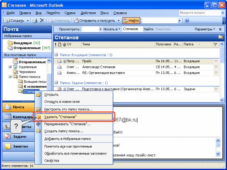The width and height of the screenshot is (227, 170).
Task: Flag the Александр Степанов message
Action: (x=216, y=67)
